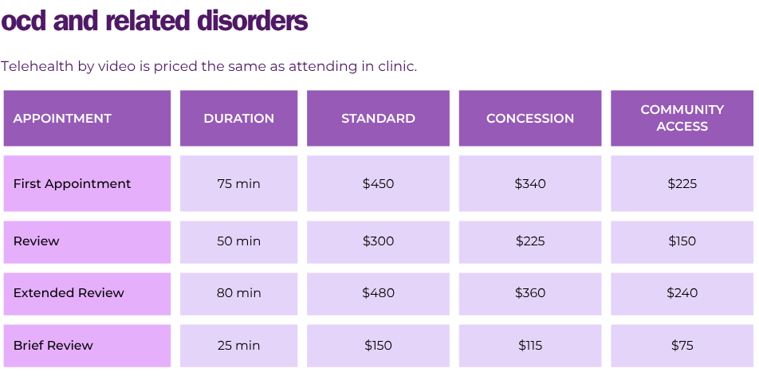Image resolution: width=759 pixels, height=376 pixels.
Task: Click the 'ocd and related disorders' heading
Action: [x=155, y=21]
